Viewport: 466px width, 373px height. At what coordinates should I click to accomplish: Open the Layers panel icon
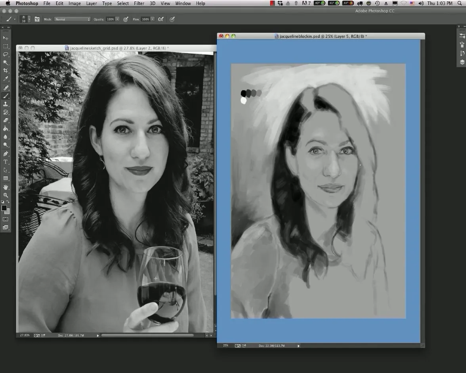462,62
